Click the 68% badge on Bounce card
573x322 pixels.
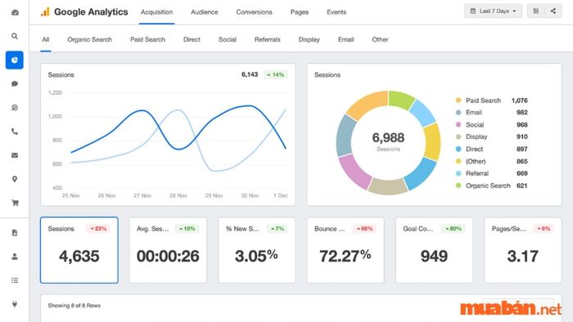click(364, 229)
